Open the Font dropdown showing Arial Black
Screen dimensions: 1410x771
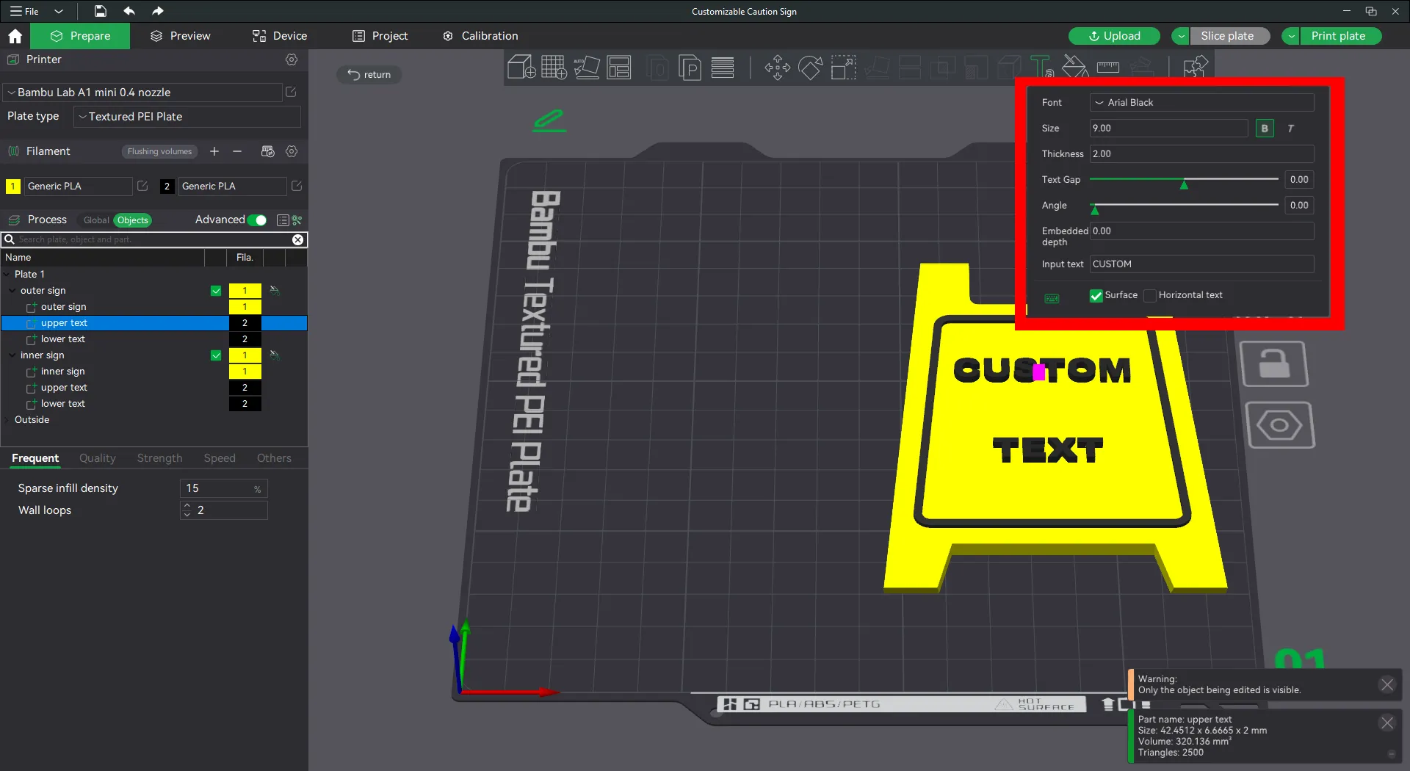[x=1201, y=103]
